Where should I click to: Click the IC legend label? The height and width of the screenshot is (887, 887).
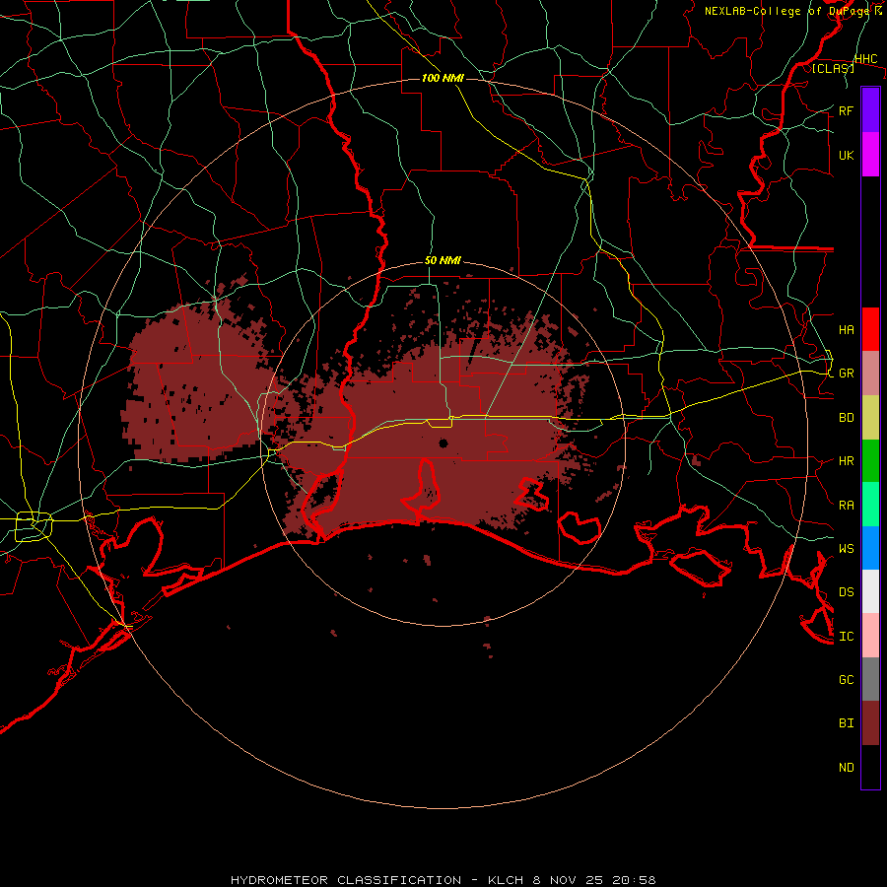[x=846, y=637]
